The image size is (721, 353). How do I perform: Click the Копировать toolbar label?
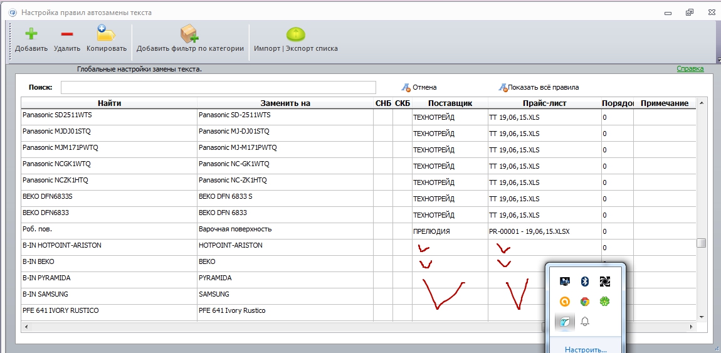tap(106, 48)
